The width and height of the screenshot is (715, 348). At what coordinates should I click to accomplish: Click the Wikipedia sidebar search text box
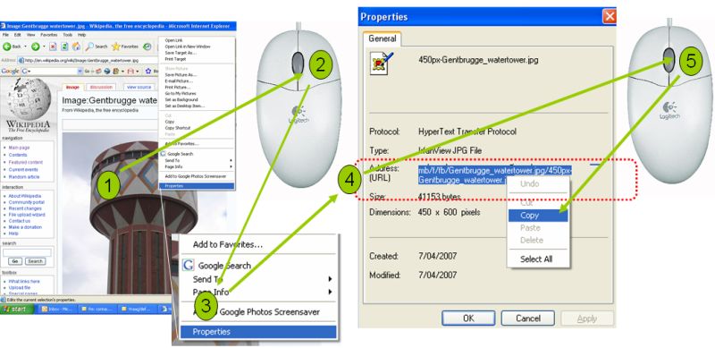coord(27,252)
